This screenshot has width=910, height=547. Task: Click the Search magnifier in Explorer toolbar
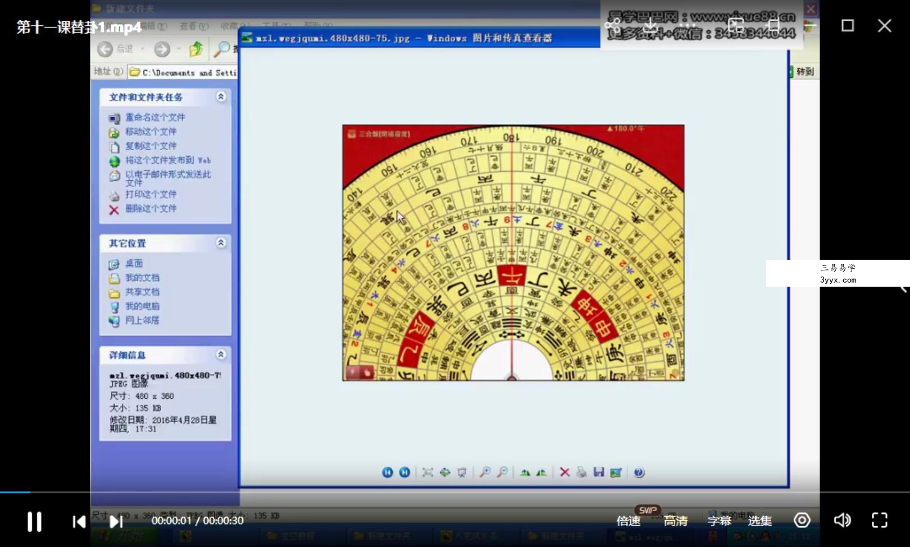click(222, 49)
